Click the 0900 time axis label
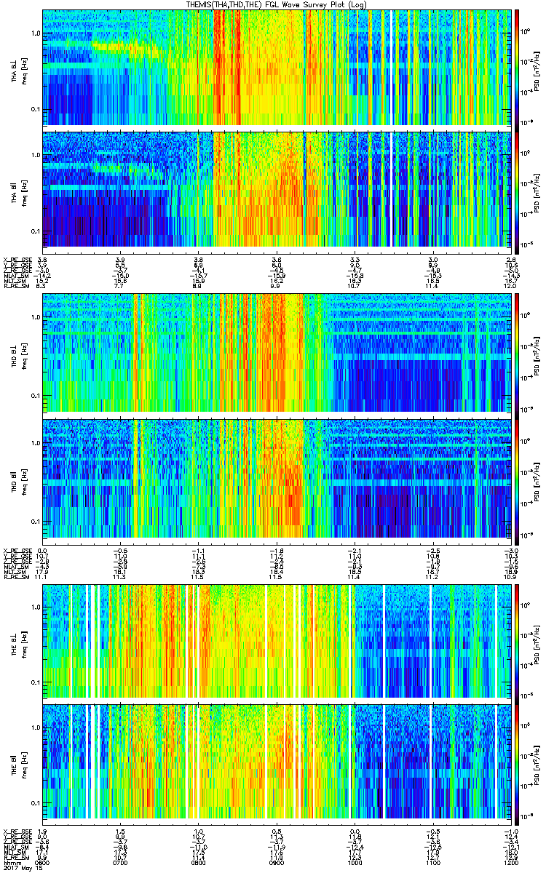Viewport: 546px width, 873px height. (277, 862)
